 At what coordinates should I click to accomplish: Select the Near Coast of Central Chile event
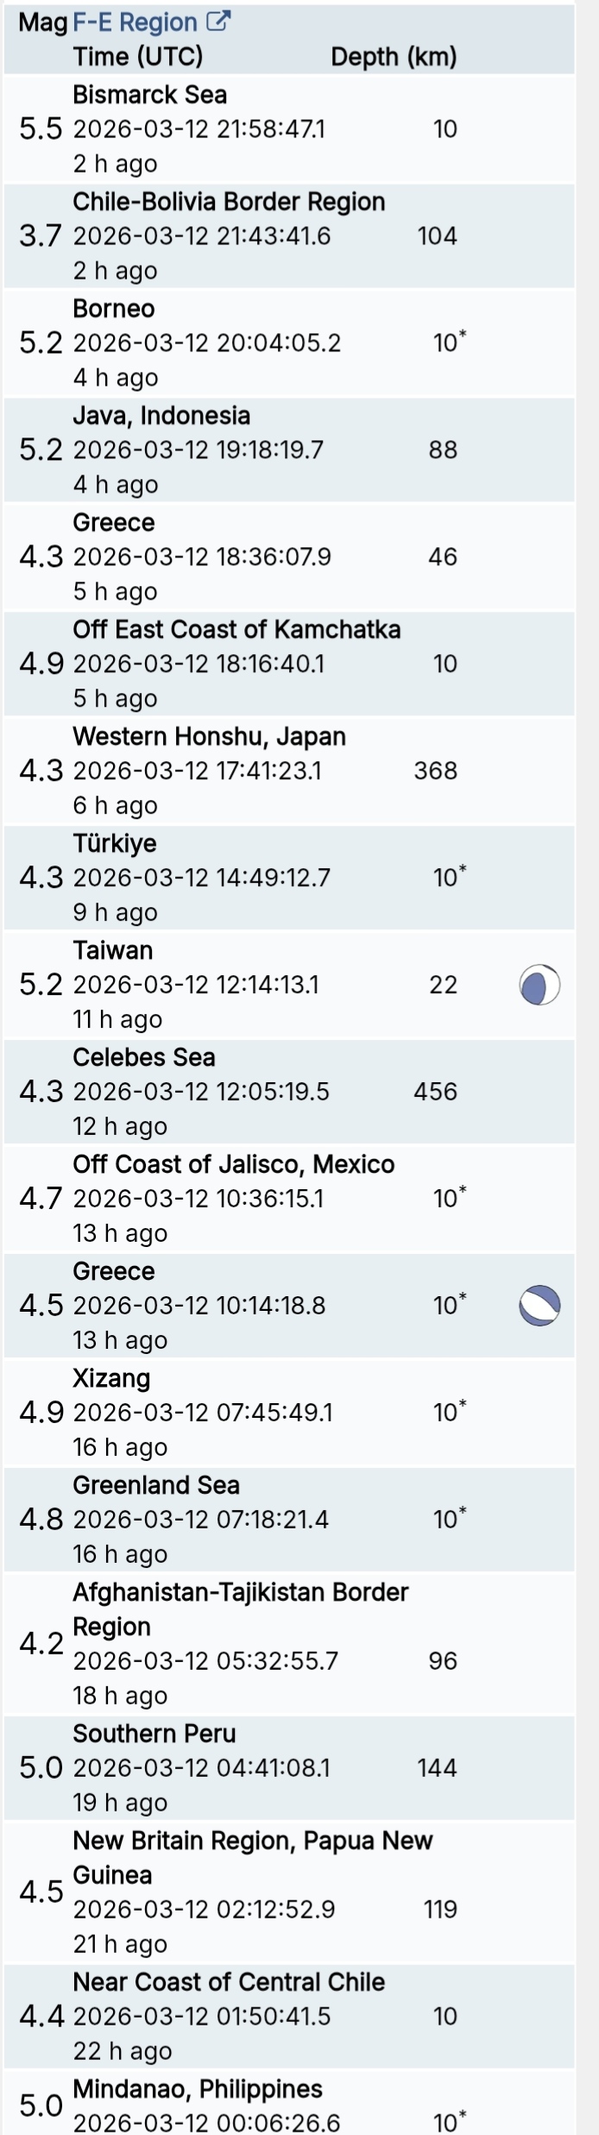pos(229,1983)
